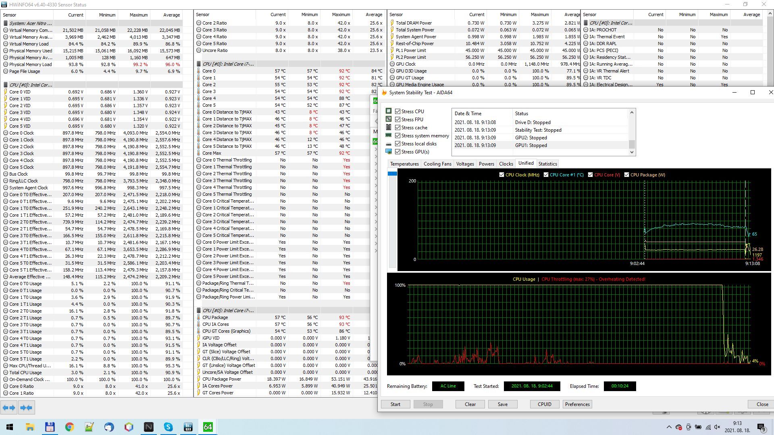
Task: Open HWiNFO taskbar icon with bars
Action: tap(188, 427)
